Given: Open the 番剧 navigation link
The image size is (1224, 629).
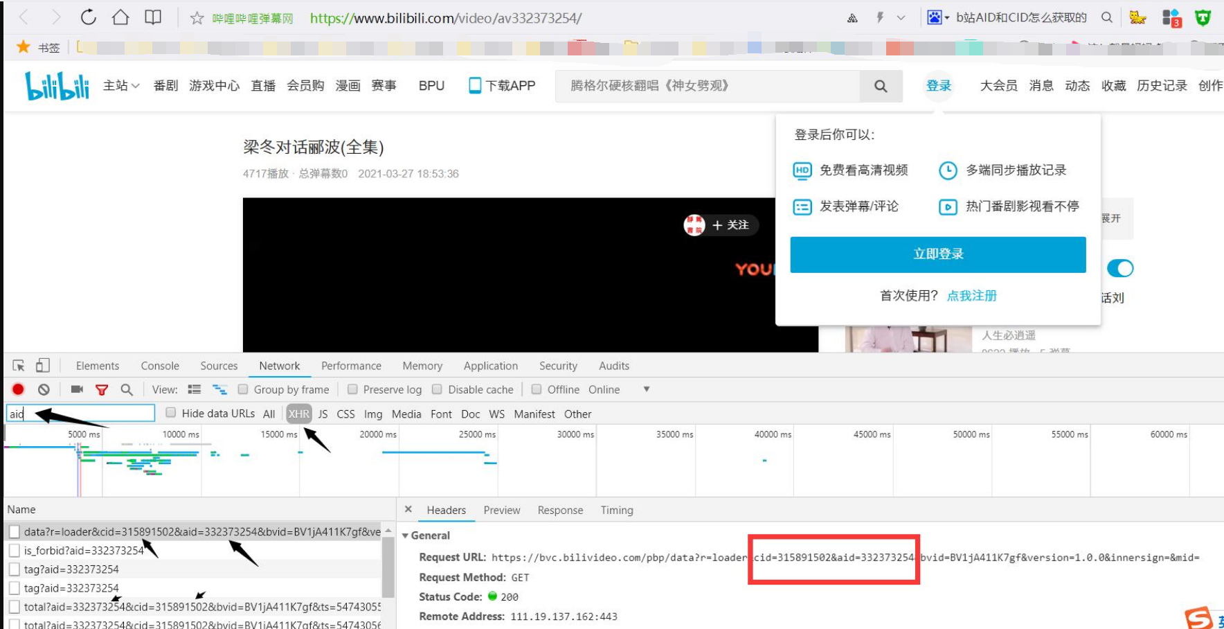Looking at the screenshot, I should pyautogui.click(x=165, y=85).
